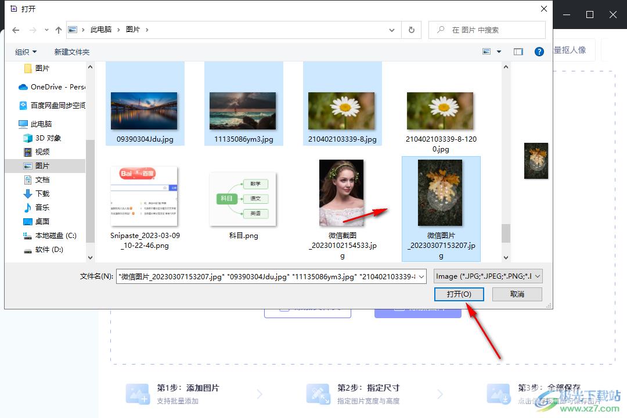Expand chevron after 图片 in breadcrumb

pos(147,30)
